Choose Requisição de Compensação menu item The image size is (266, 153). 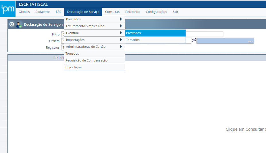86,60
